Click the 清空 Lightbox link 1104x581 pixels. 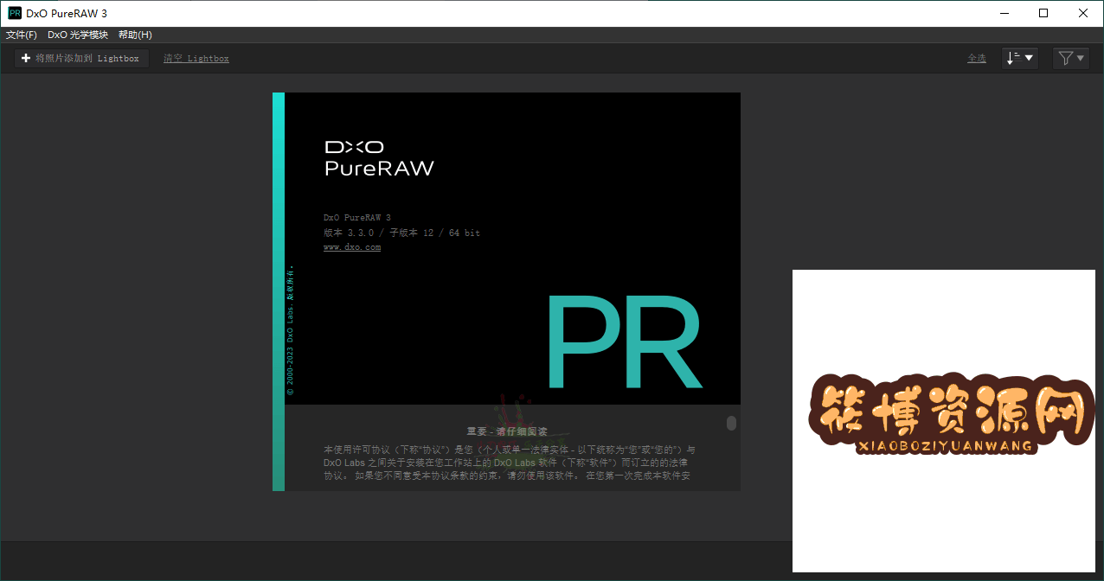[196, 59]
